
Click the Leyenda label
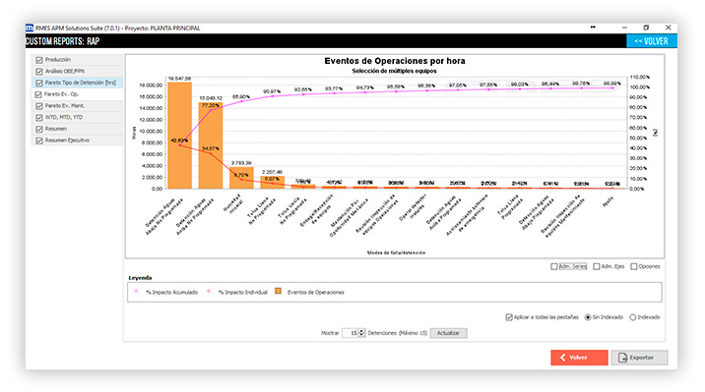[x=140, y=278]
